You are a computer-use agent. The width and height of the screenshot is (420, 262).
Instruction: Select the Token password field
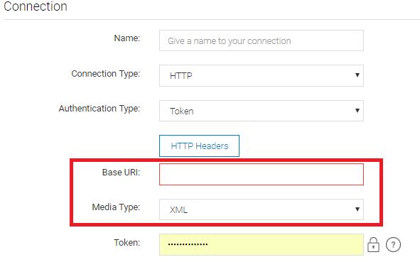(x=261, y=245)
